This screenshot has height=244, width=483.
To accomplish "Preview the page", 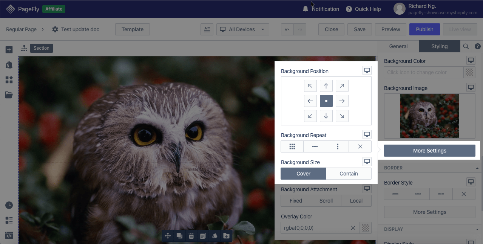I will [x=390, y=29].
